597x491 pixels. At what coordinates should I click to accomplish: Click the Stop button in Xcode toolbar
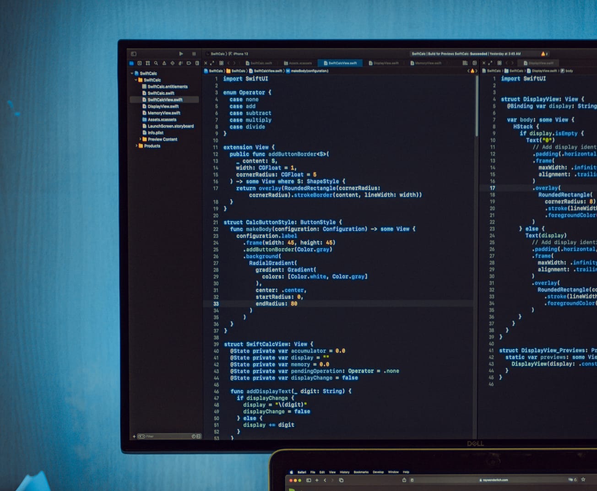pos(194,54)
